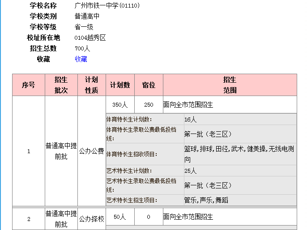Screen dimensions: 307x230
Task: Click the 计划性质 column header
Action: [92, 85]
